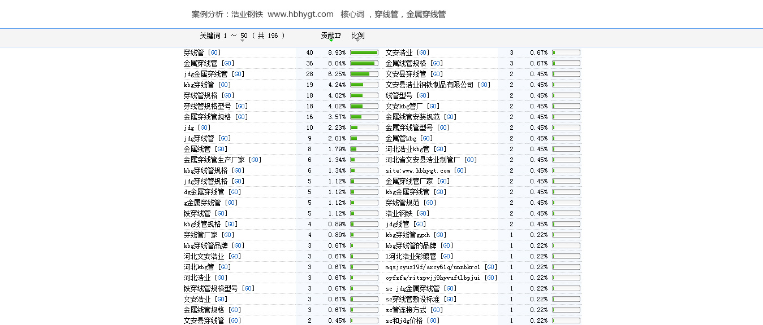The height and width of the screenshot is (325, 763).
Task: Click GO link for 金属穿线管型号
Action: (x=443, y=128)
